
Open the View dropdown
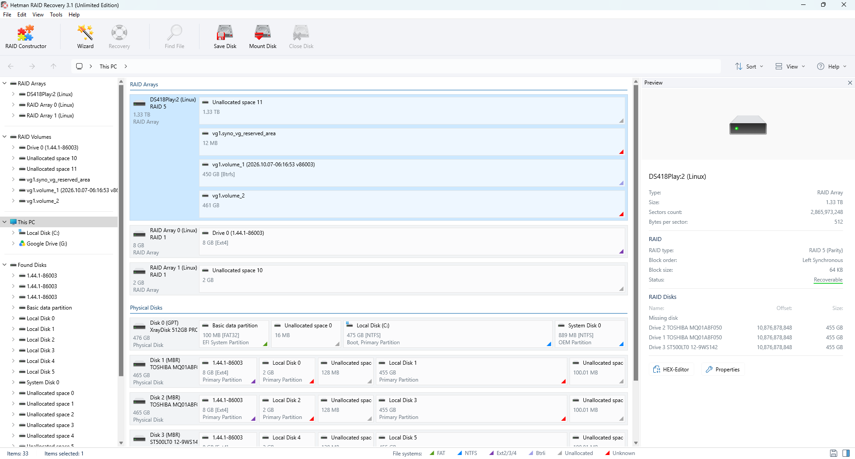click(790, 66)
